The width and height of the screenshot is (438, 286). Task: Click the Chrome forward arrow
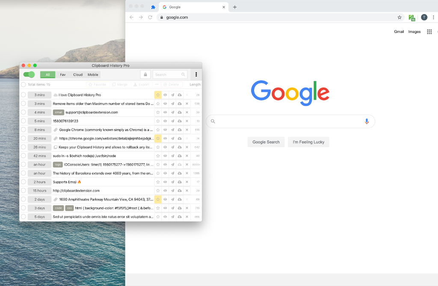click(x=141, y=18)
